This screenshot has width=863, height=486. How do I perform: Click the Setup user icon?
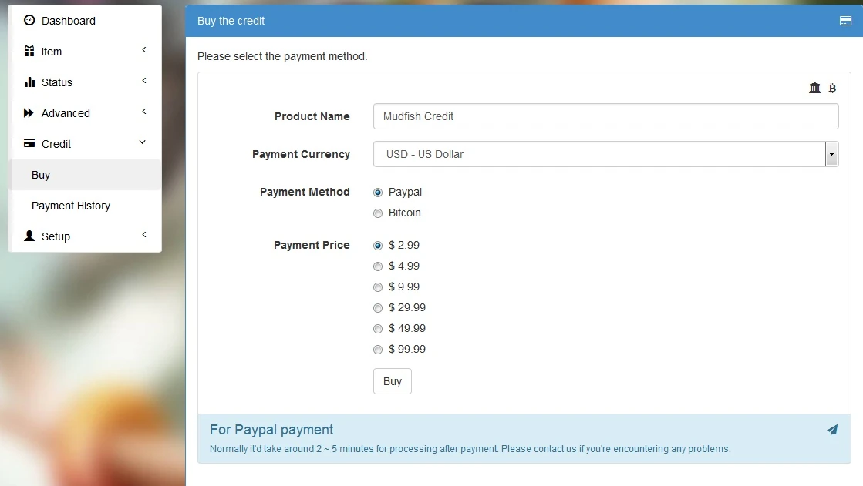(x=29, y=236)
